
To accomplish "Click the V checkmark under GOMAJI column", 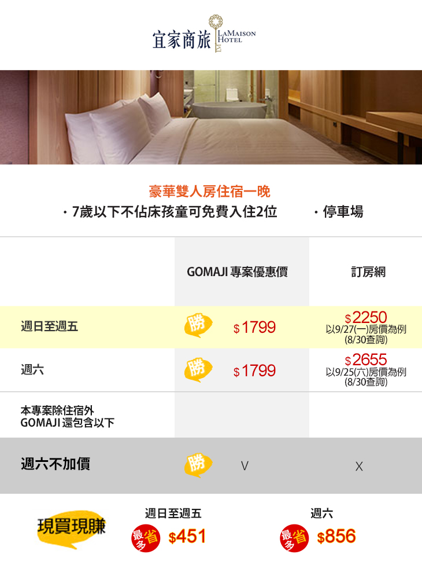I will click(245, 465).
